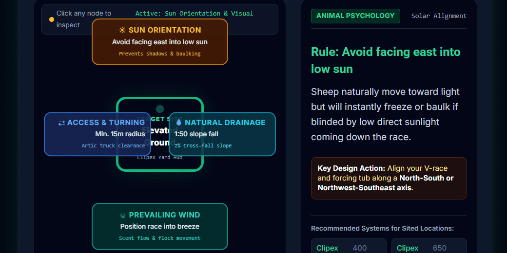Open the Clipex 650 system card
This screenshot has height=253, width=507.
pos(429,246)
